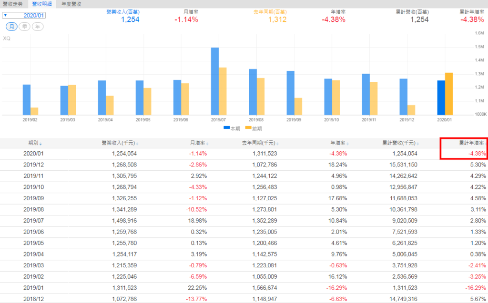Sort by the 期別 column sort icon
Viewport: 488px width, 303px height.
(x=41, y=144)
